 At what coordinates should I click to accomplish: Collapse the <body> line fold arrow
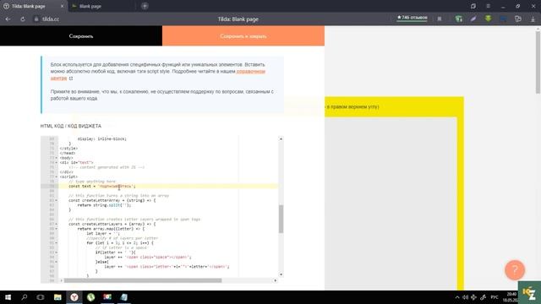tap(57, 158)
